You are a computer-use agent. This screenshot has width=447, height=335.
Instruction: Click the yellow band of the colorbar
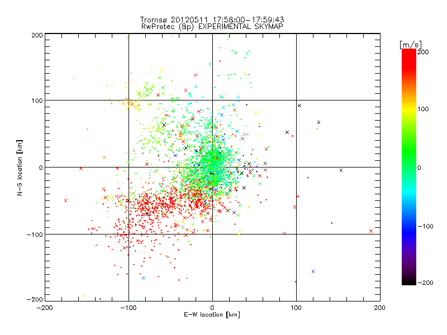tap(409, 109)
